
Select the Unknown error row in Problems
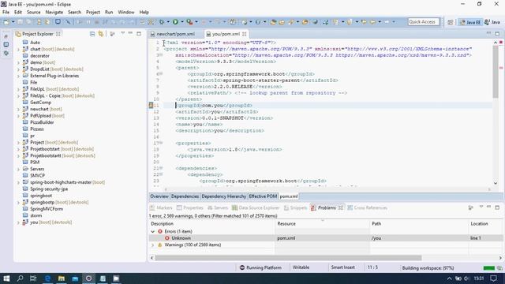[326, 238]
